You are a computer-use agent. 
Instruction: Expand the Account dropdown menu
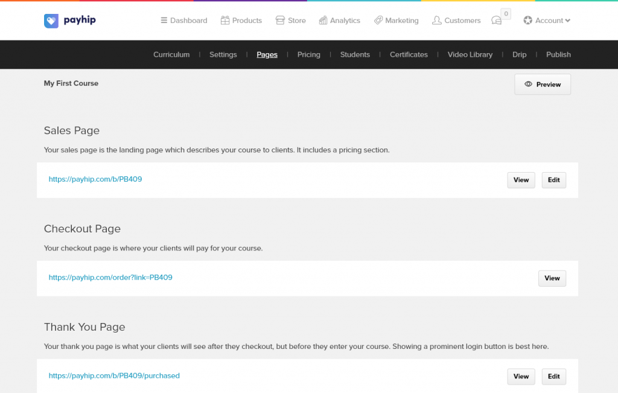pyautogui.click(x=546, y=21)
